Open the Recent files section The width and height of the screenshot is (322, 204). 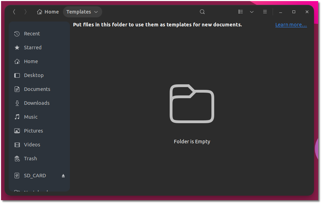click(x=31, y=33)
